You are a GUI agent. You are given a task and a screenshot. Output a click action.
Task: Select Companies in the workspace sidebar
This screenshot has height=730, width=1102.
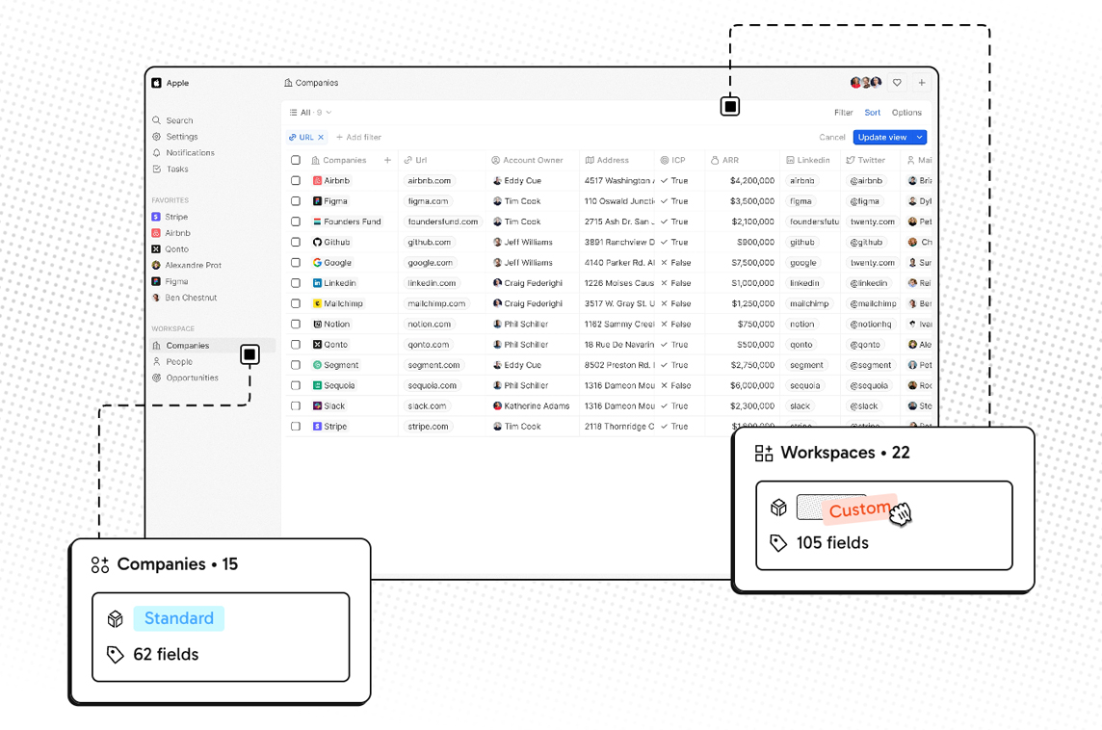[212, 346]
